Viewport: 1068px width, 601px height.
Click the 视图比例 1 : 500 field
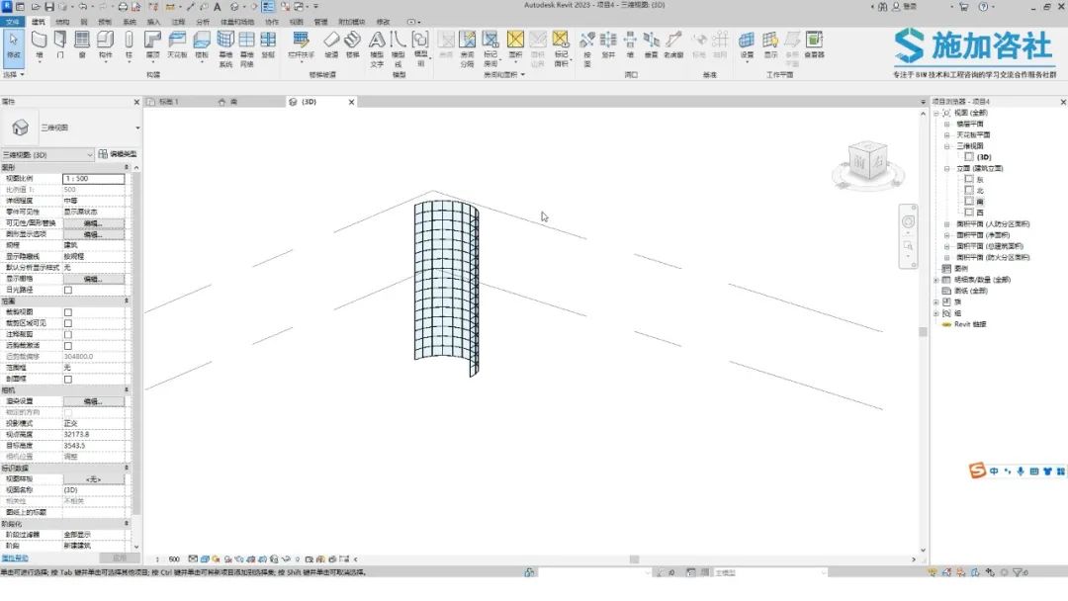[x=93, y=179]
